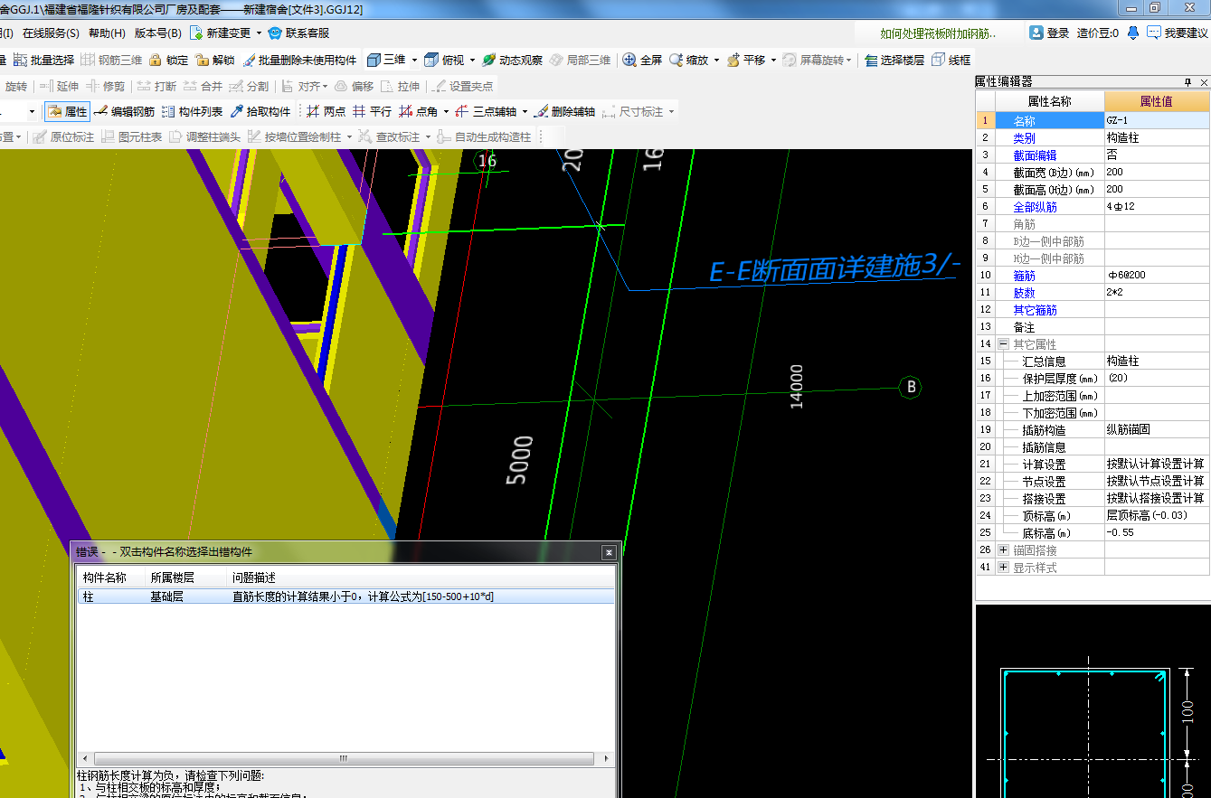Click the 批量选择 batch select tool
Viewport: 1211px width, 798px height.
(43, 60)
